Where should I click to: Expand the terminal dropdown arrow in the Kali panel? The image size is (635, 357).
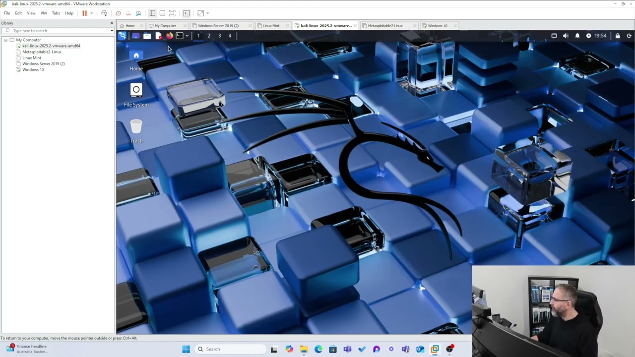(187, 36)
